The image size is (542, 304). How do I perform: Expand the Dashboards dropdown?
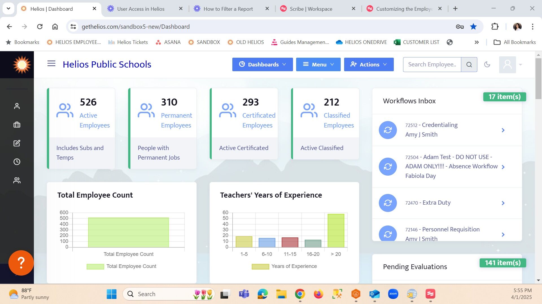click(x=263, y=64)
